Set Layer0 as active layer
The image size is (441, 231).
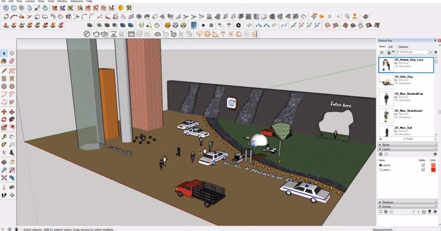(x=381, y=165)
